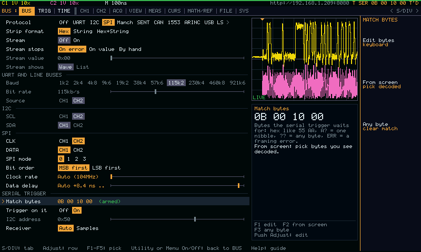Select the CAN protocol
421x252 pixels.
coord(158,23)
